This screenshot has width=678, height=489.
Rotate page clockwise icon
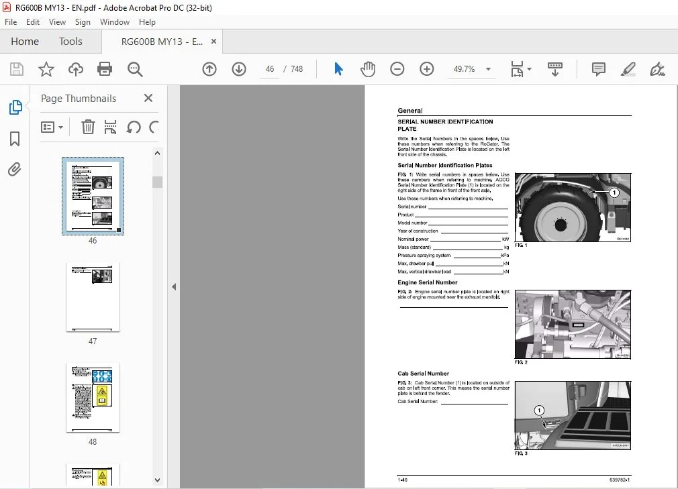pos(154,127)
